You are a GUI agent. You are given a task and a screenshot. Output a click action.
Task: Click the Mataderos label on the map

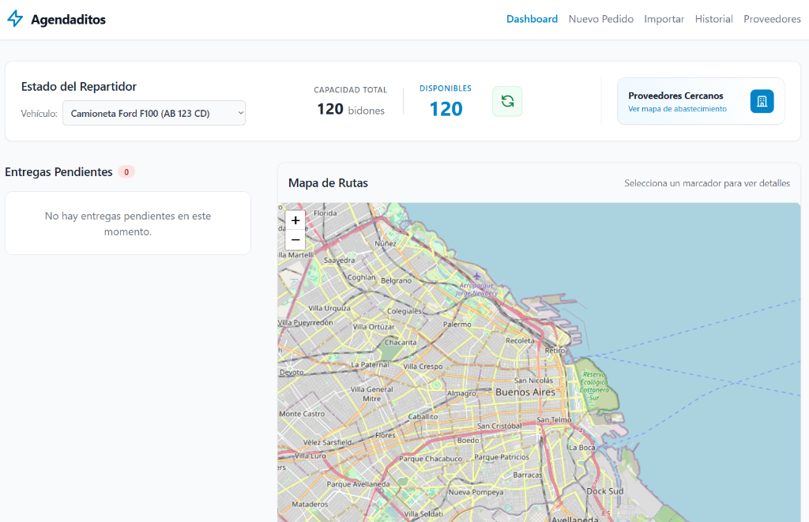tap(310, 504)
